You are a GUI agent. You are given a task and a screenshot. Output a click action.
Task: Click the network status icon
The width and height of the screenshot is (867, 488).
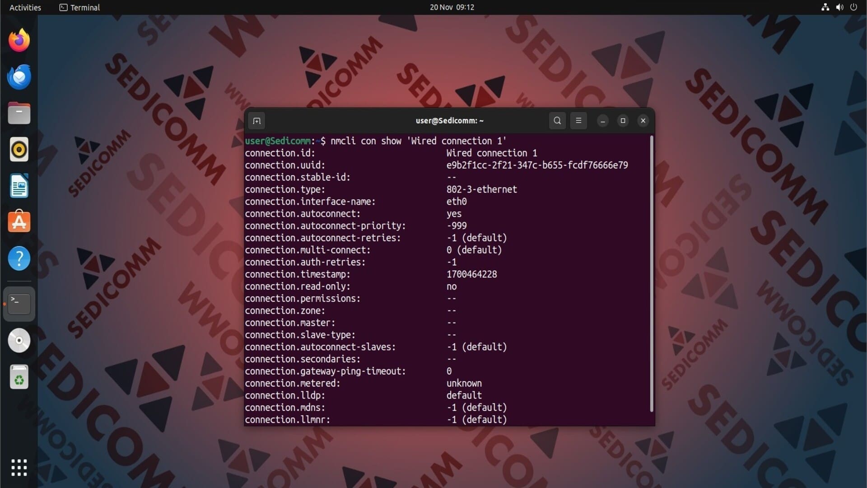point(825,7)
